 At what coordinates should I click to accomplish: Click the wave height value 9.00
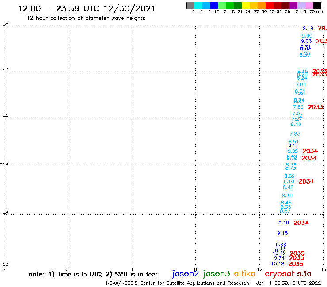click(307, 36)
